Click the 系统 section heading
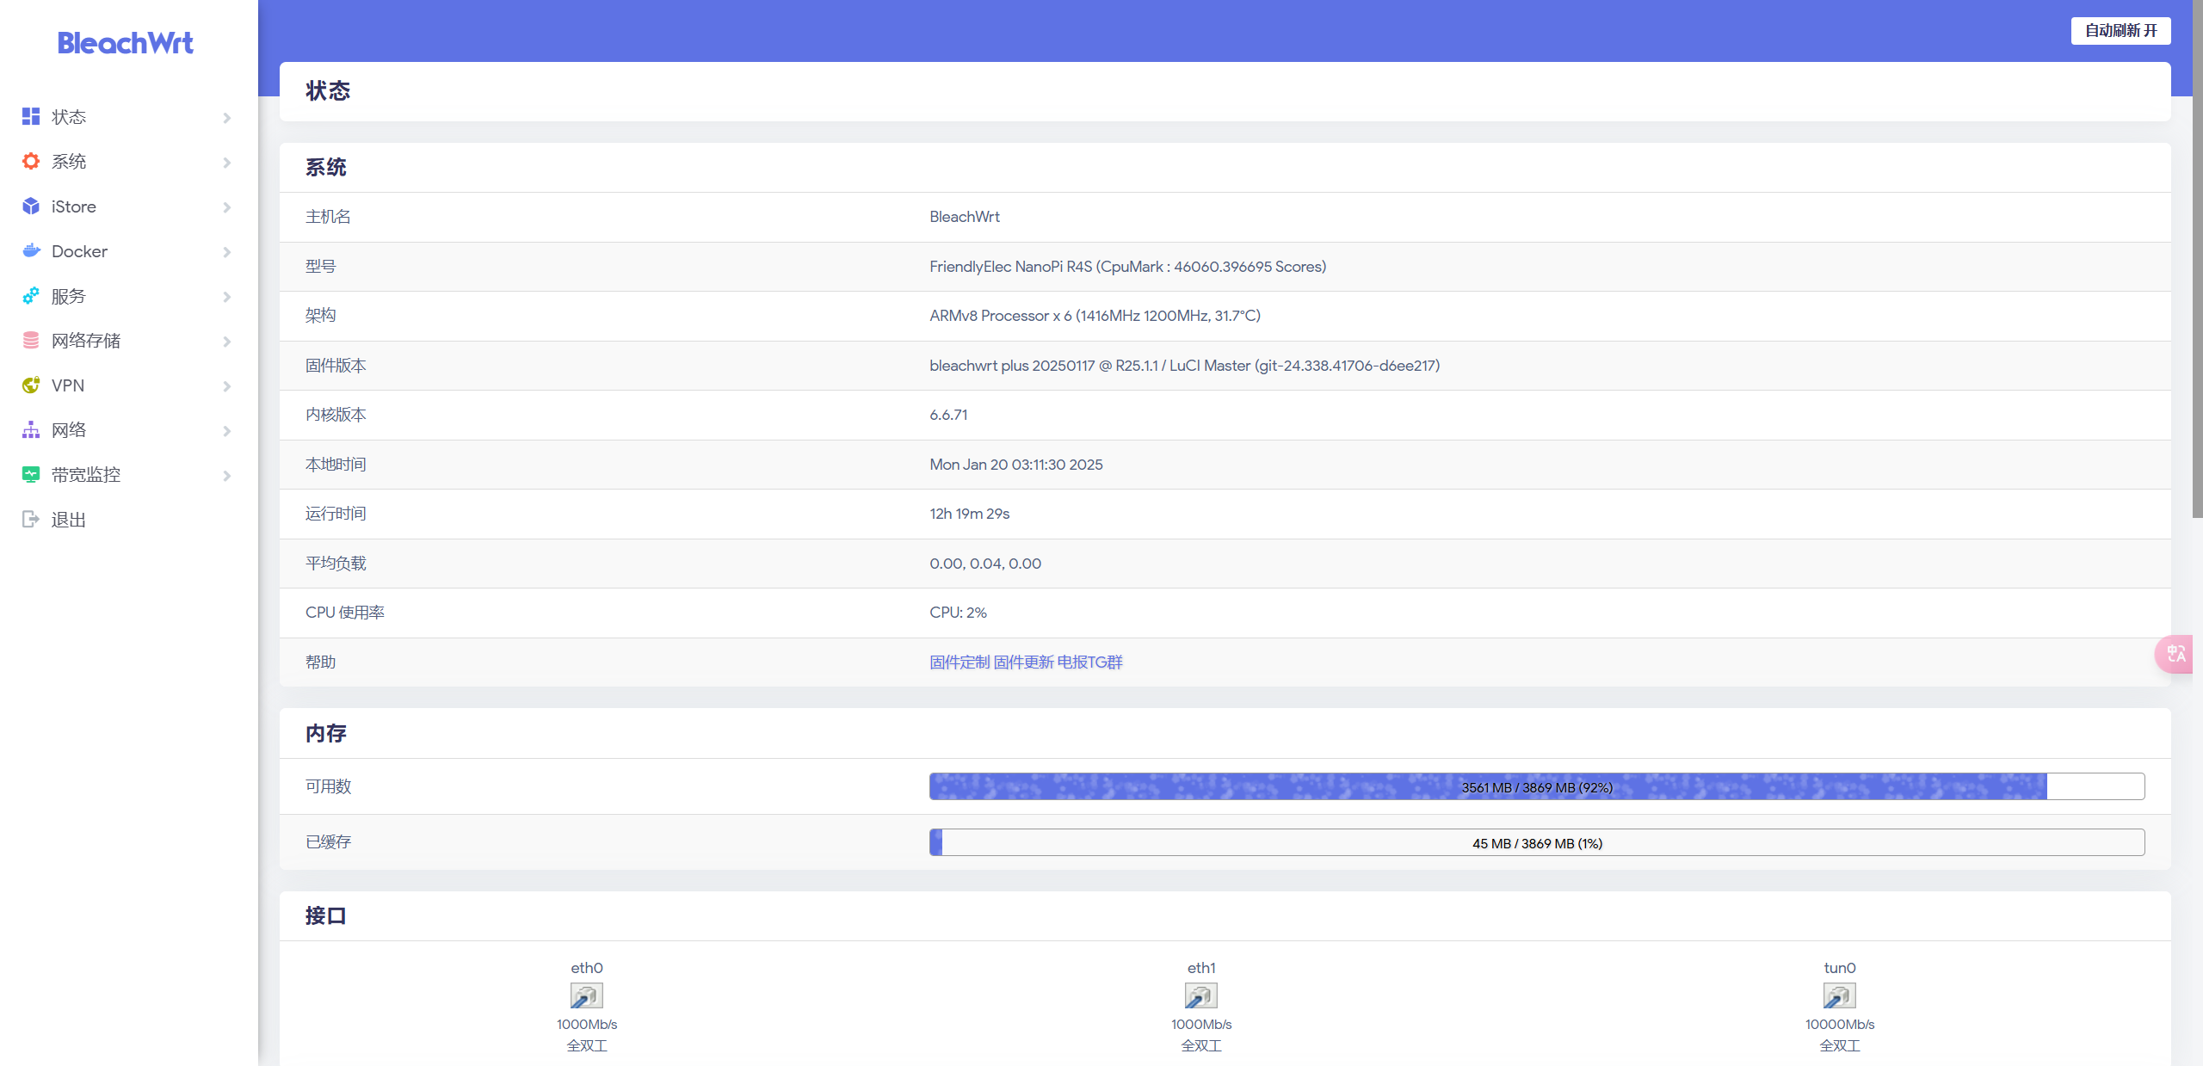2203x1066 pixels. point(326,167)
